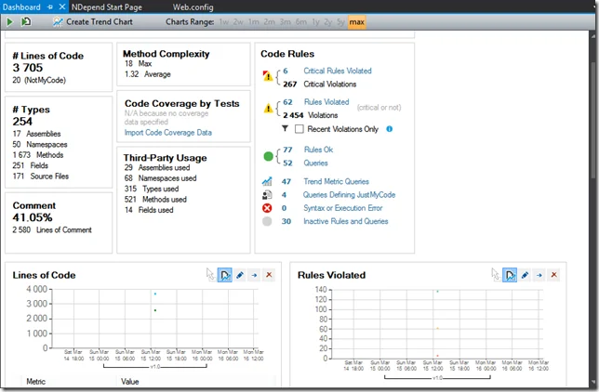Click the Trend Metric chart icon

pyautogui.click(x=267, y=181)
